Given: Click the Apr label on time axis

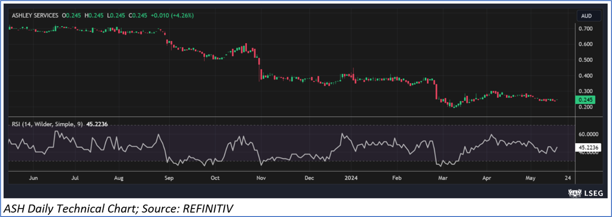Looking at the screenshot, I should pyautogui.click(x=487, y=178).
